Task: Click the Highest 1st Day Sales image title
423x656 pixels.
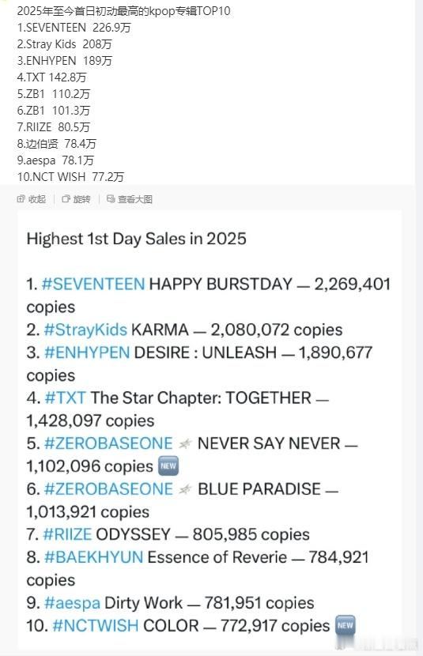Action: [137, 239]
